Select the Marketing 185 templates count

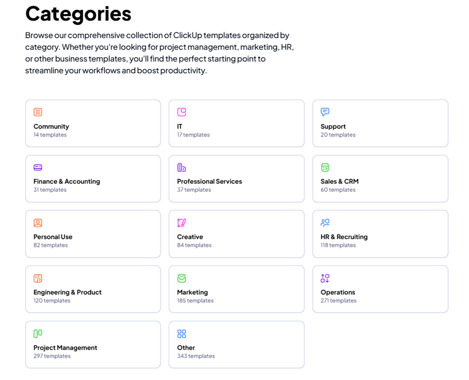tap(195, 301)
